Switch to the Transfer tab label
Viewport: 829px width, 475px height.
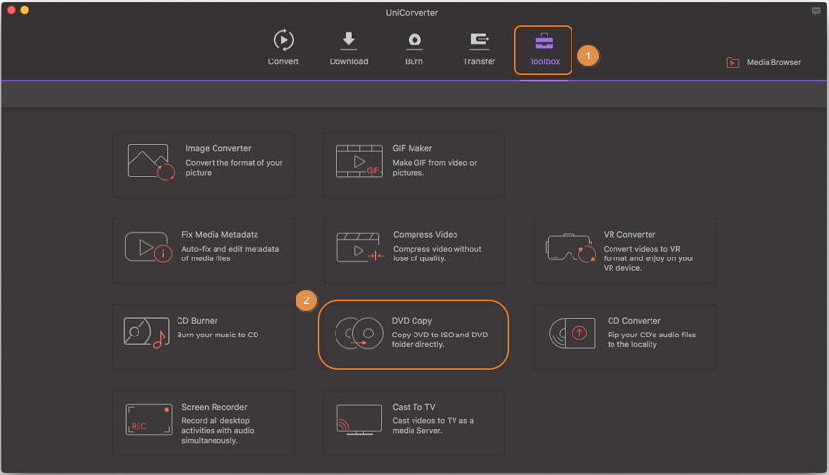(479, 61)
